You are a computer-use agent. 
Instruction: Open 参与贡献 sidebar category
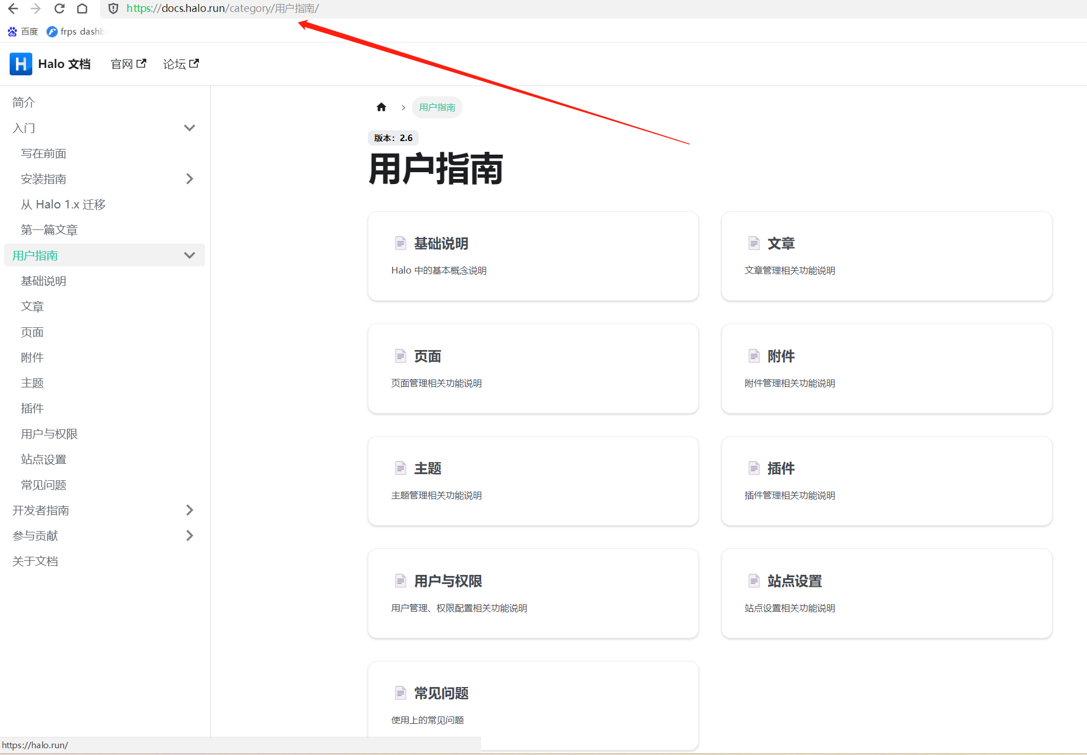[x=35, y=536]
